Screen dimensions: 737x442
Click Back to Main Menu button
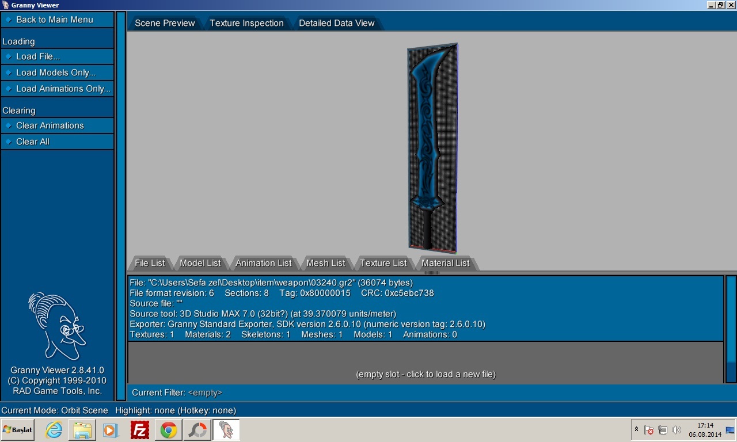(x=57, y=20)
